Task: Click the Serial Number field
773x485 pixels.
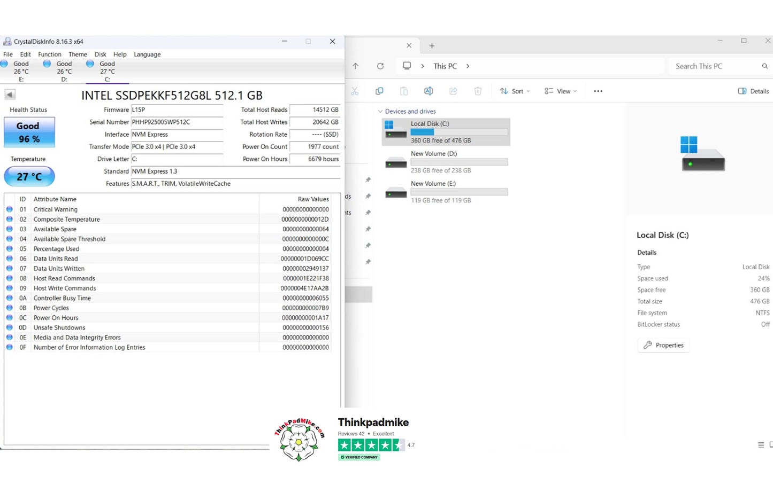Action: coord(177,122)
